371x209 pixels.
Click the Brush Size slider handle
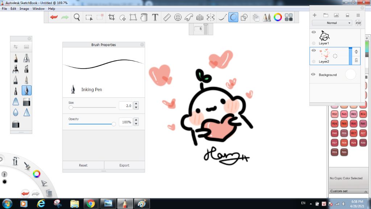click(x=71, y=107)
